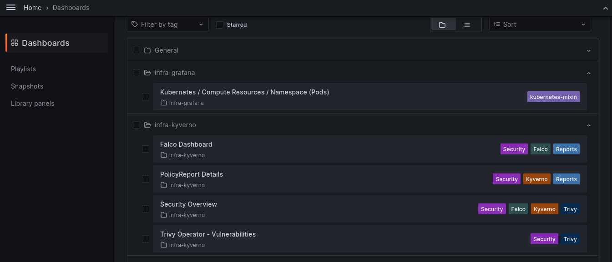Screen dimensions: 612x262
Task: Click the tag icon inside Filter by tag
Action: click(x=135, y=24)
